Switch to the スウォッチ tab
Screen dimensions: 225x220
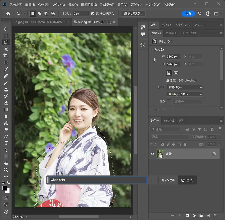point(166,25)
